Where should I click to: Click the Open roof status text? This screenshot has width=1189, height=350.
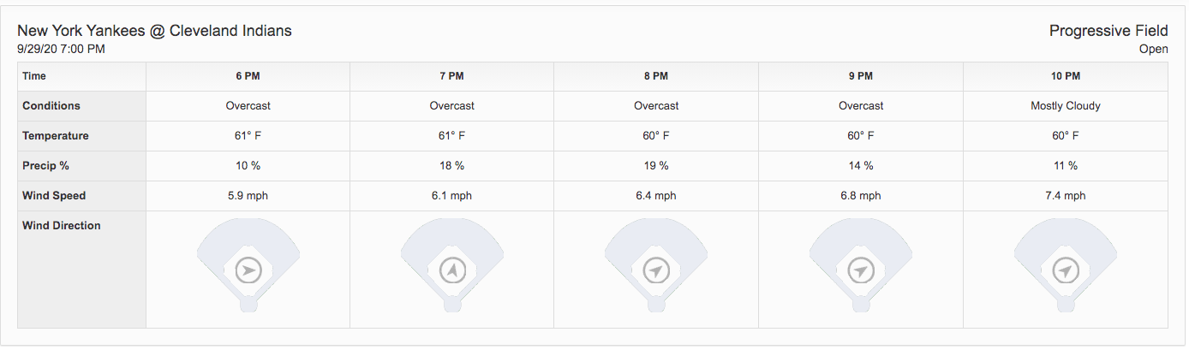click(x=1153, y=49)
